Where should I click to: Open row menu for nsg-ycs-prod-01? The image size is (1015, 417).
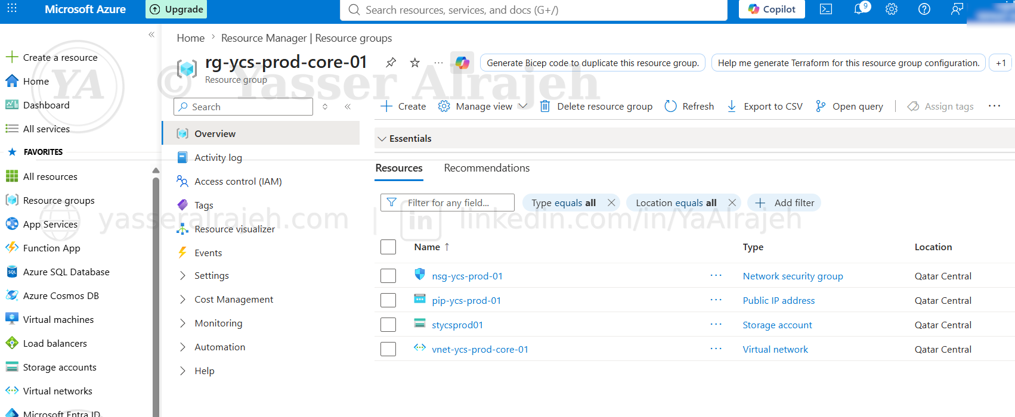point(716,275)
